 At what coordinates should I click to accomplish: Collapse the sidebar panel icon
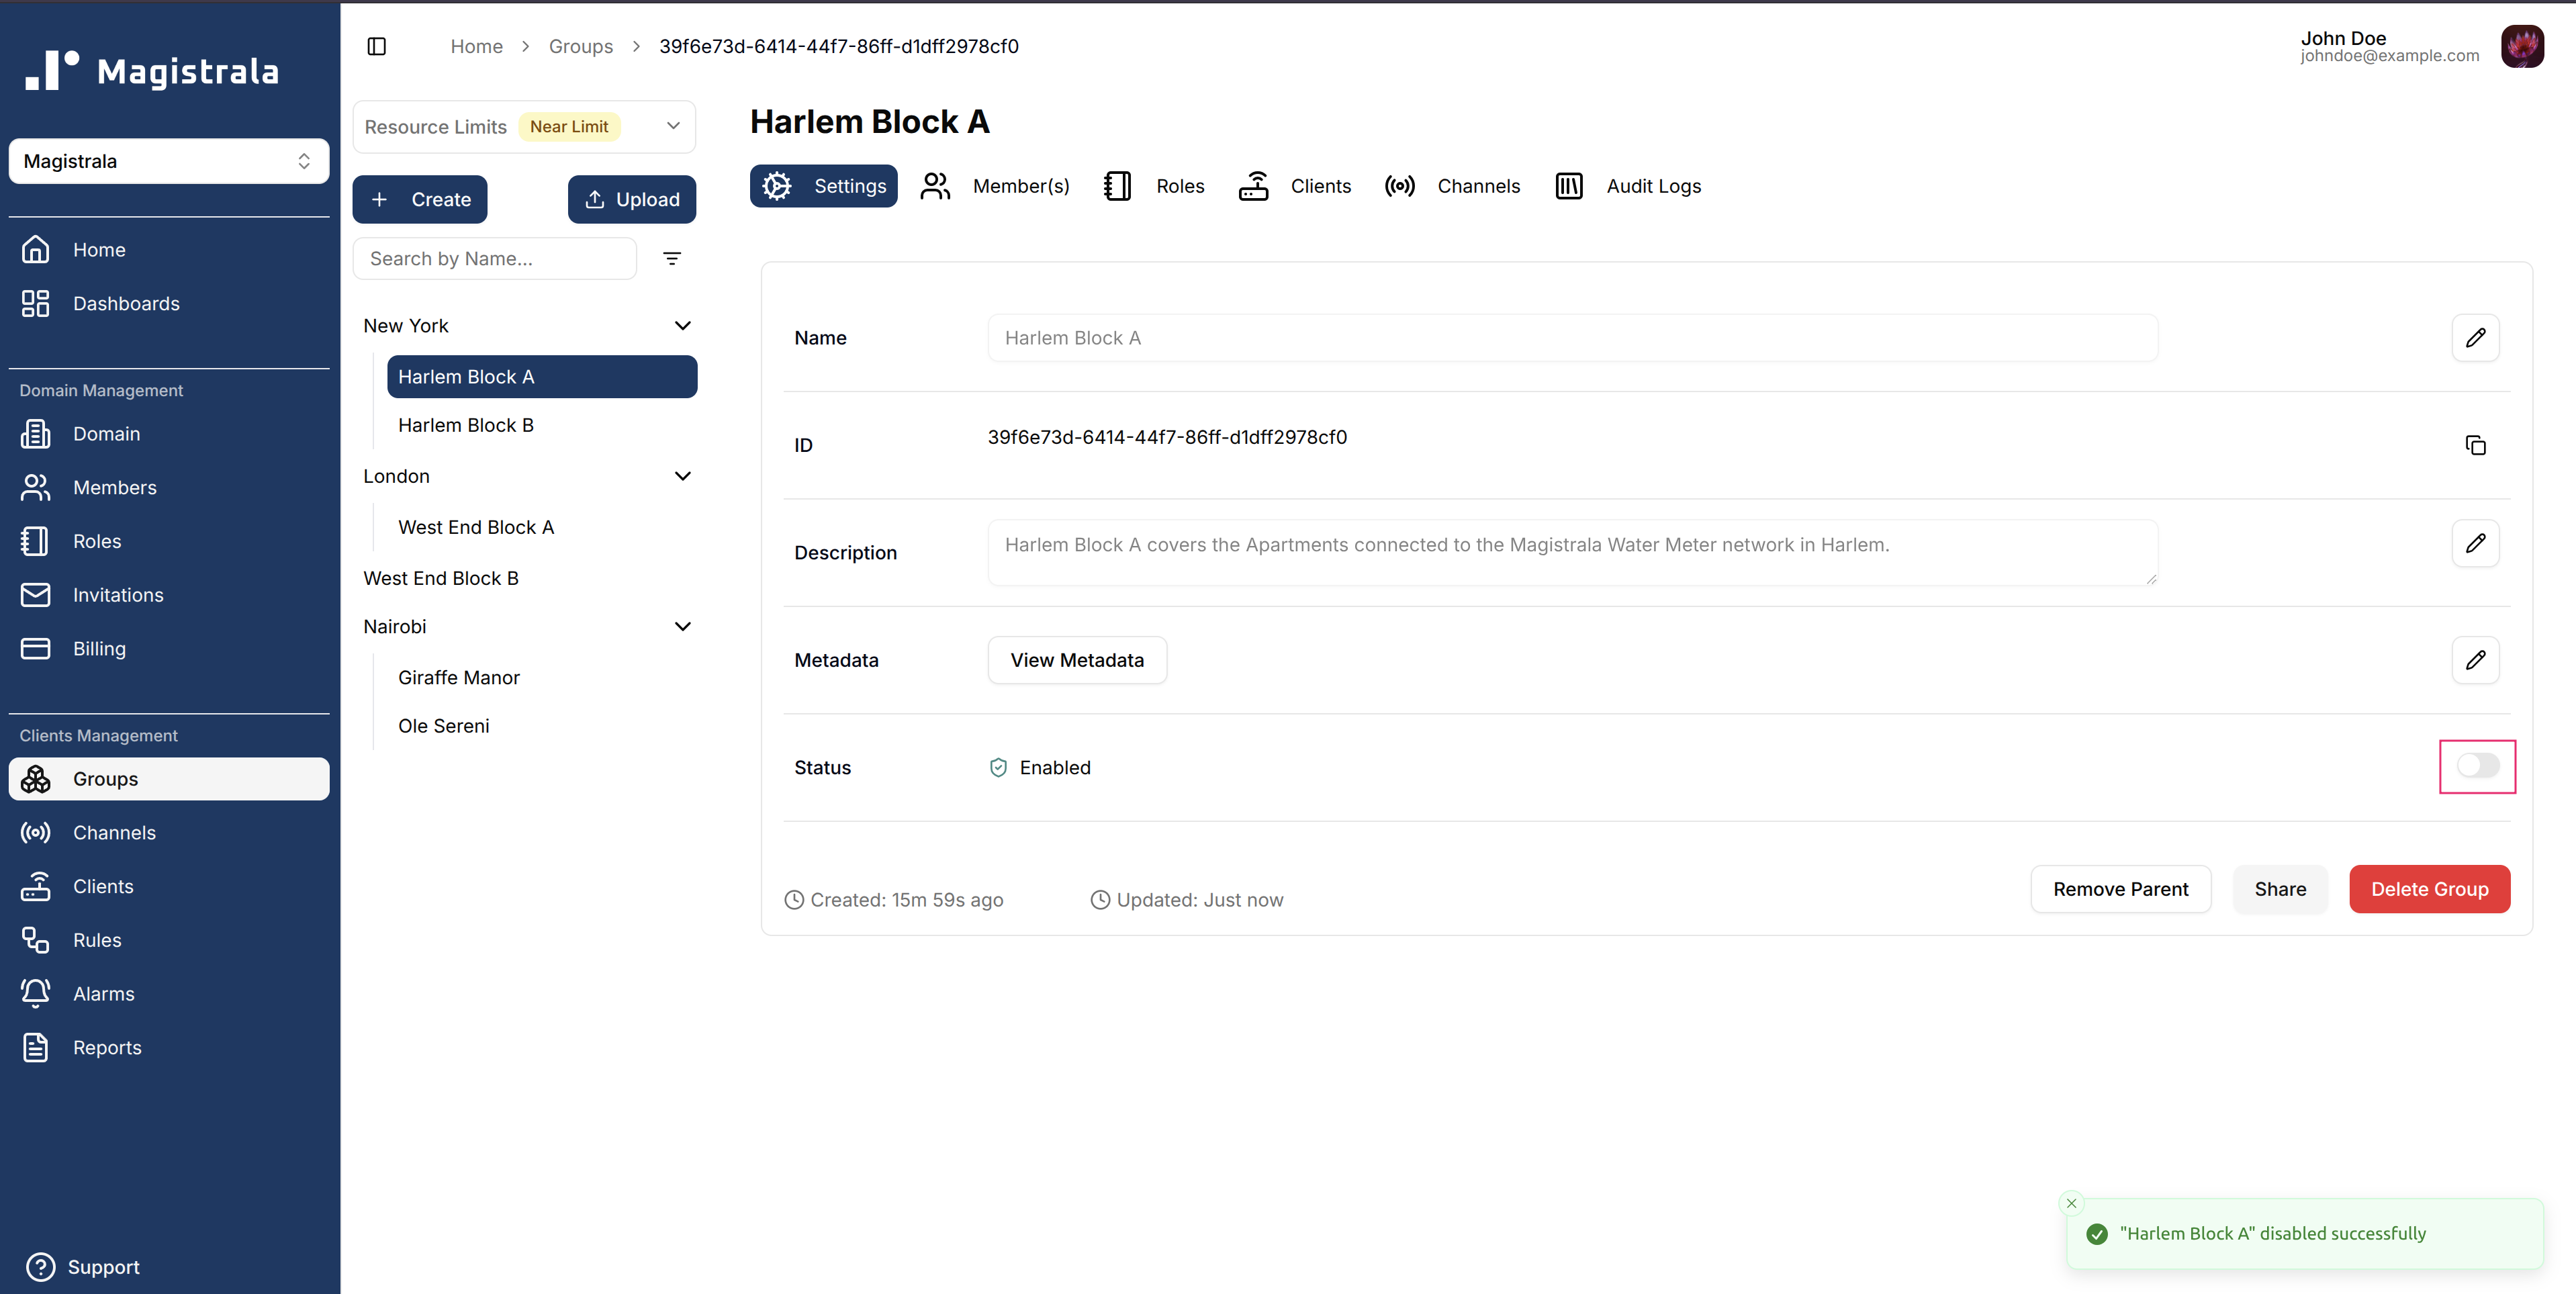[x=377, y=47]
